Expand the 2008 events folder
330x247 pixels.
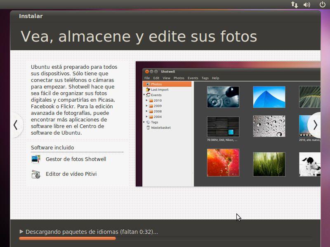click(x=147, y=111)
